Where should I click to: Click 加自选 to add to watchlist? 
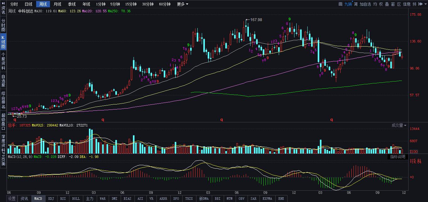pos(365,4)
